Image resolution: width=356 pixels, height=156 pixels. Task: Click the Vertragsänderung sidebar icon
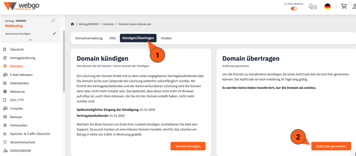pyautogui.click(x=5, y=58)
